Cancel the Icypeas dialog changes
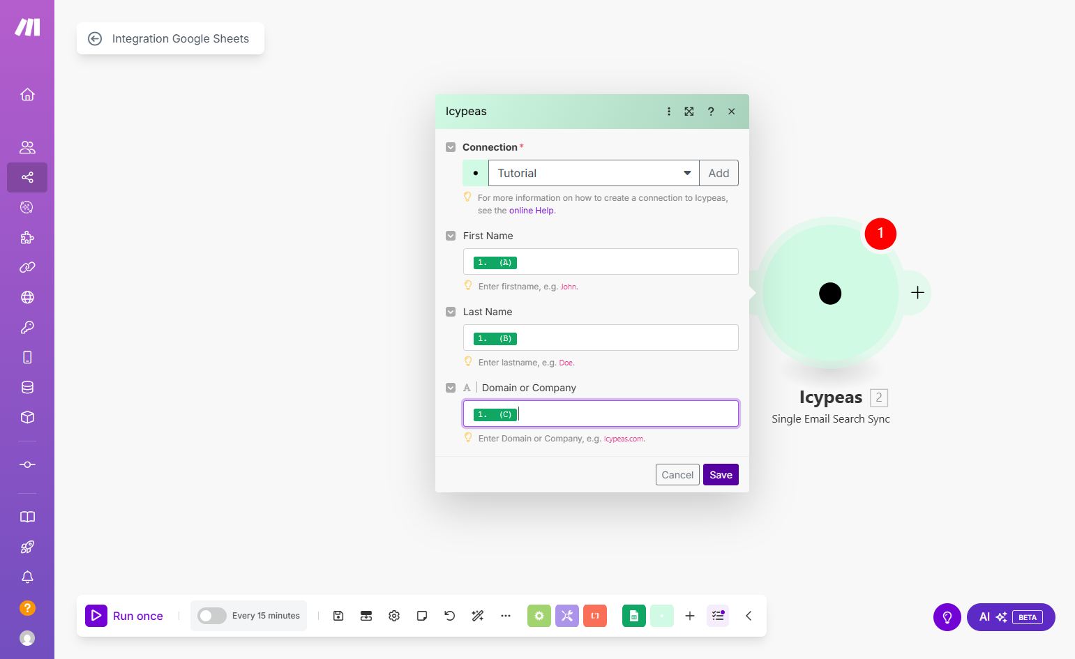 (677, 475)
